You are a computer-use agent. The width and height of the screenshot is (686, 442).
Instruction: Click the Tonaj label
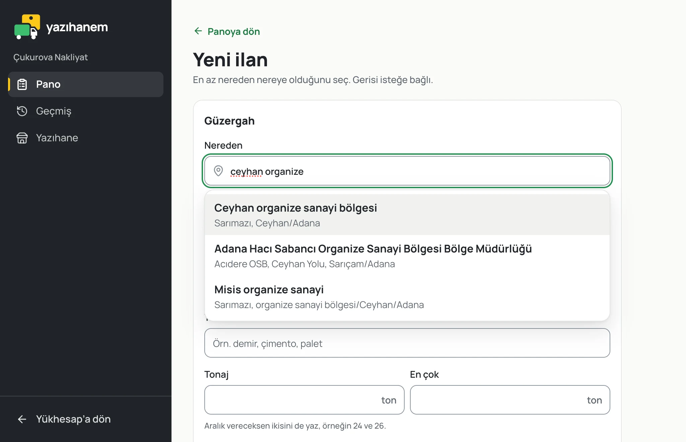coord(216,374)
